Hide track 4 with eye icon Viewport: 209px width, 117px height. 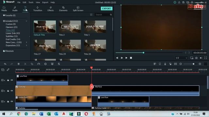(12, 101)
